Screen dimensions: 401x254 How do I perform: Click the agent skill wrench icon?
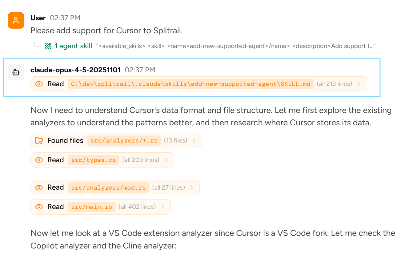[48, 46]
